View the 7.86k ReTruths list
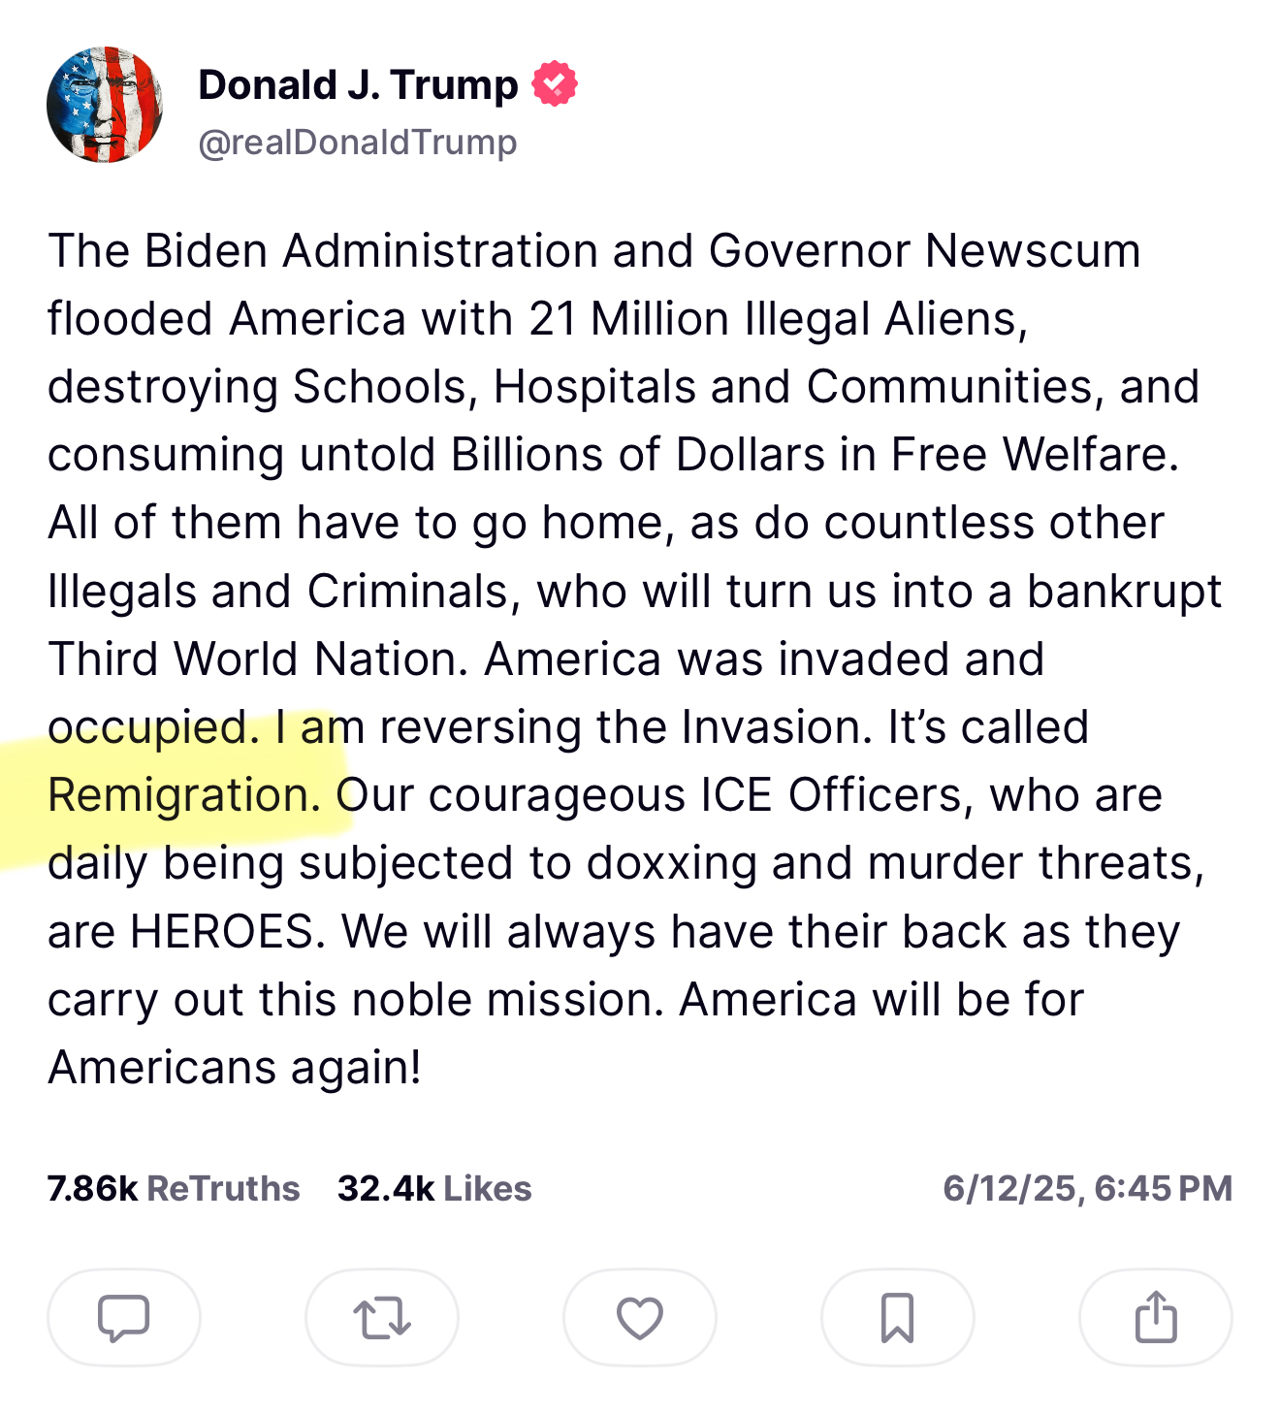This screenshot has height=1414, width=1280. pos(174,1188)
